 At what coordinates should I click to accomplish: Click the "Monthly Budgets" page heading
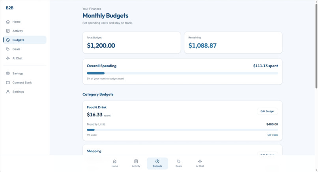coord(105,16)
